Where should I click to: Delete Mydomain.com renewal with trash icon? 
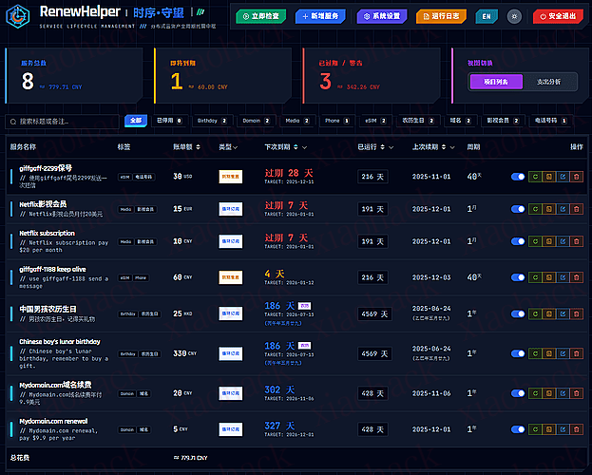[577, 429]
